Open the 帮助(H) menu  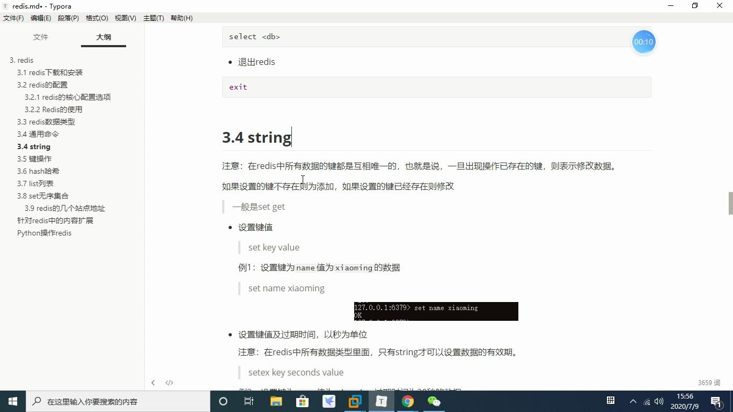pos(181,18)
